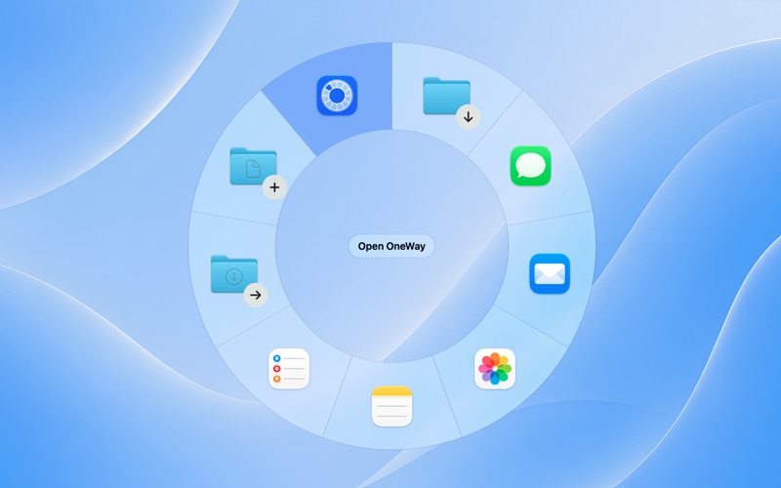Screen dimensions: 781x488
Task: Select the document folder with plus badge
Action: coord(258,173)
